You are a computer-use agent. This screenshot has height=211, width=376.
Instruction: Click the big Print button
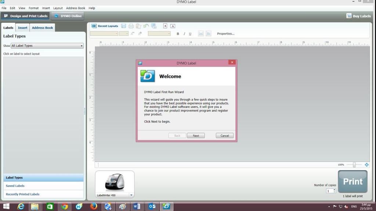click(x=352, y=182)
